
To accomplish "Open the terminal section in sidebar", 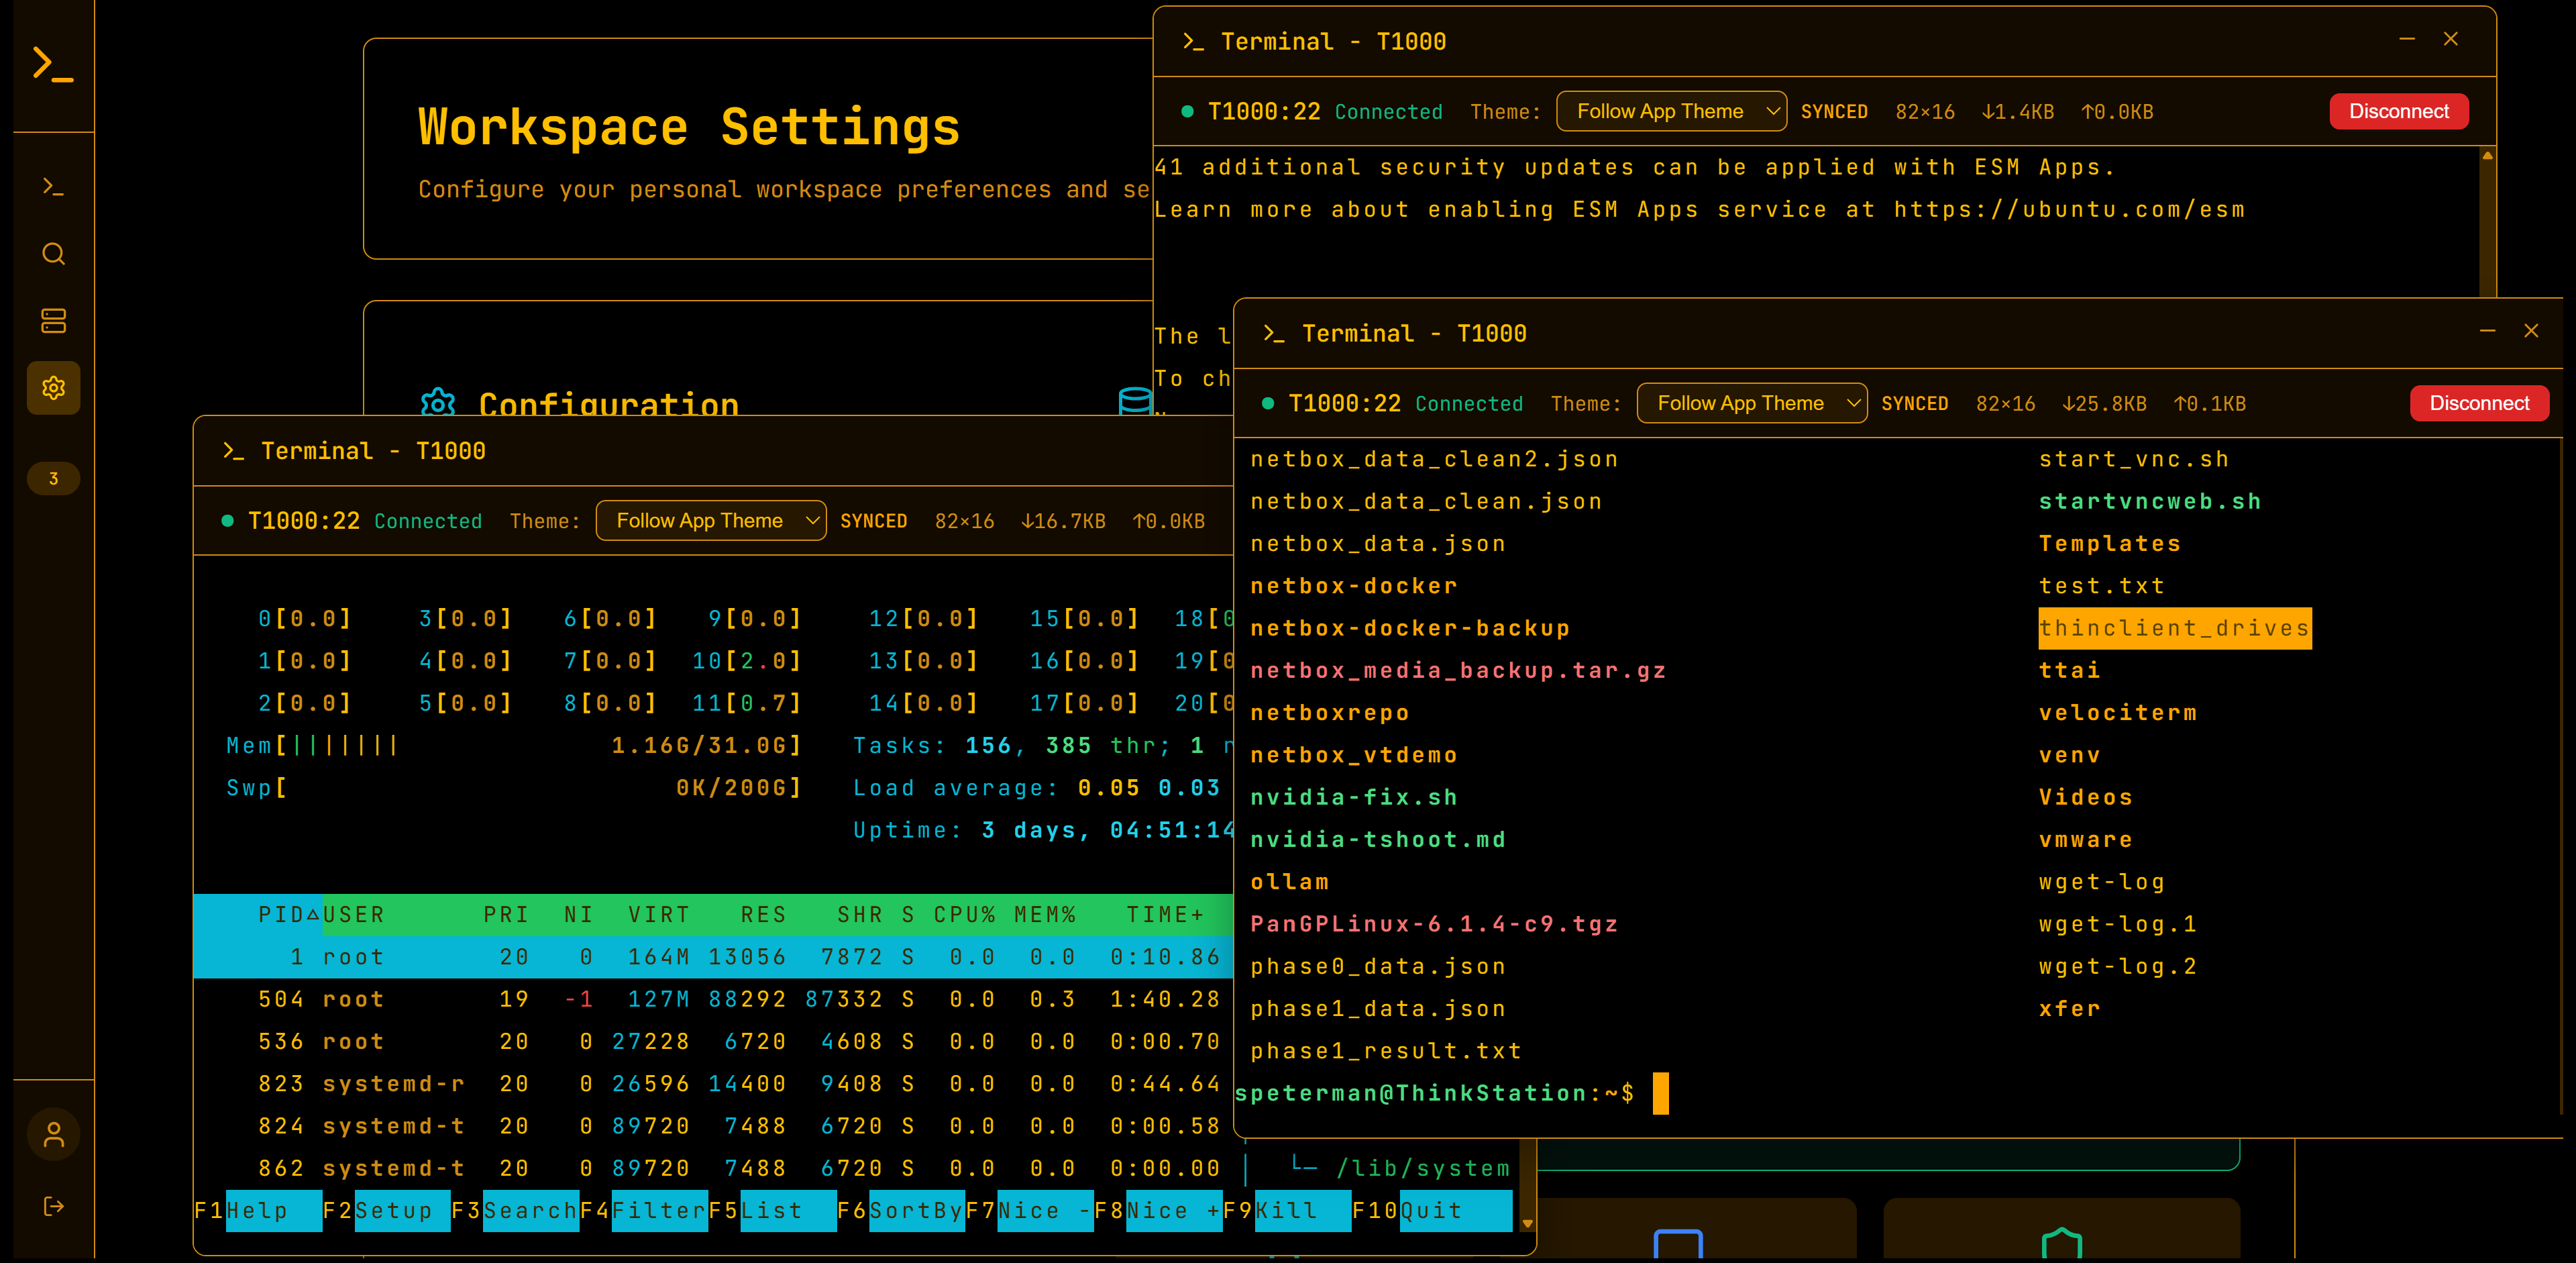I will tap(53, 187).
